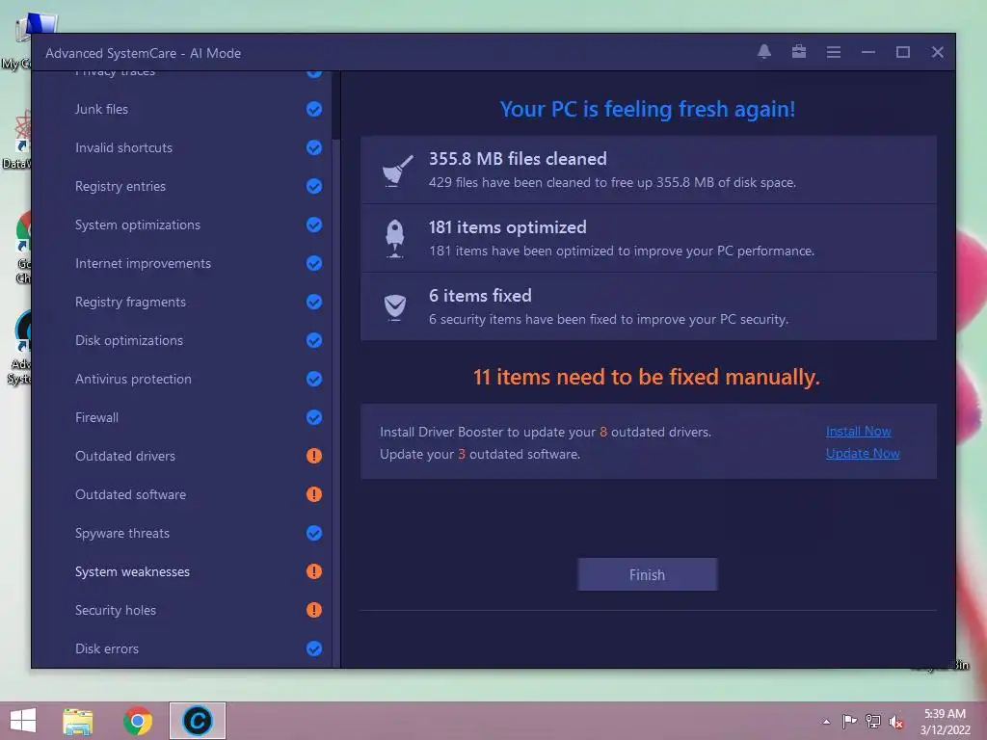Click Advanced SystemCare taskbar icon
Viewport: 987px width, 740px height.
coord(197,721)
